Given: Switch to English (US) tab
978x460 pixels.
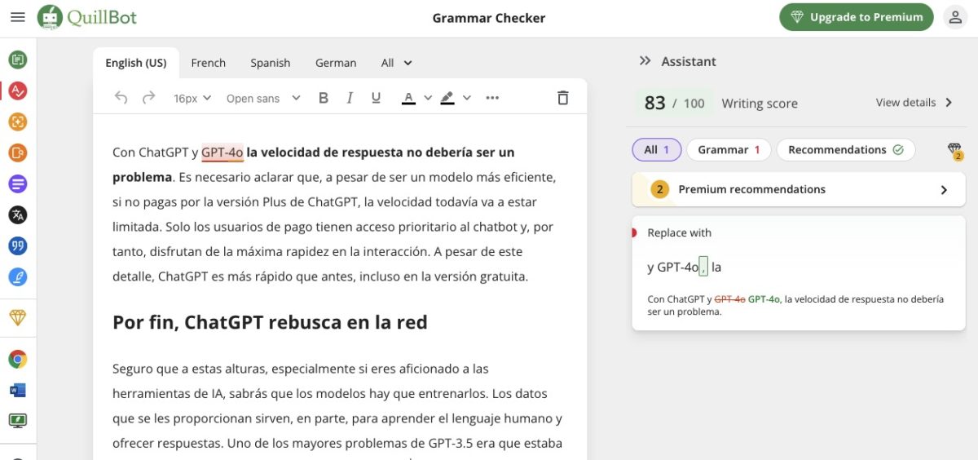Looking at the screenshot, I should point(136,63).
